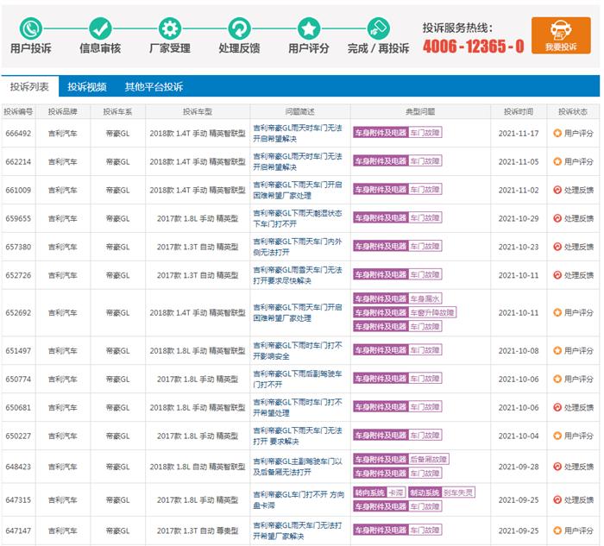Click the 用户评分 status icon for complaint 651497
Viewport: 604px width, 546px height.
coord(557,351)
